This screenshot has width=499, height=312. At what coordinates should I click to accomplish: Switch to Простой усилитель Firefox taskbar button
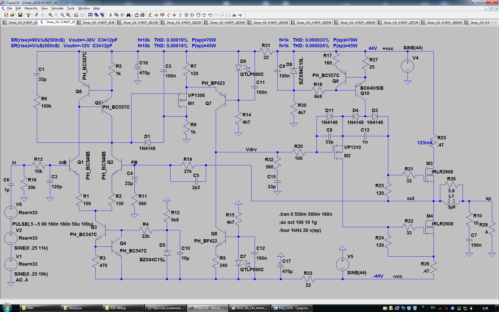[x=166, y=308]
